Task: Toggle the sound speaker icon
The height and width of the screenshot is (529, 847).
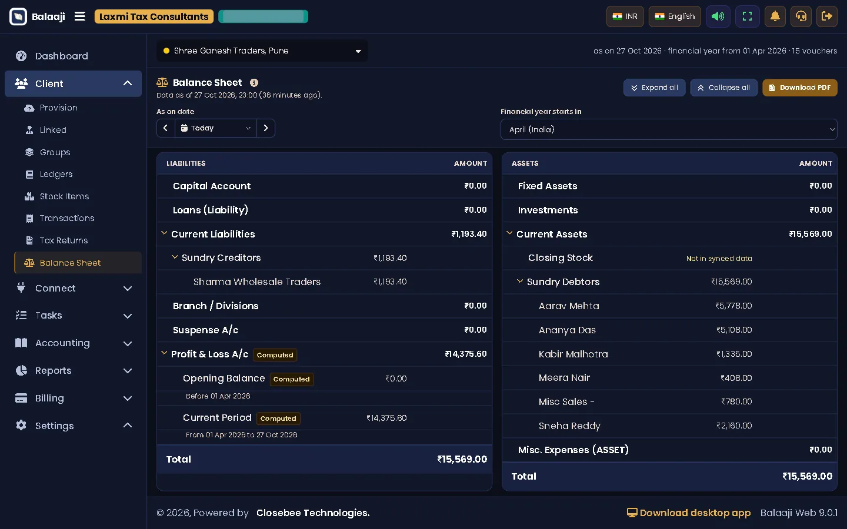Action: 718,16
